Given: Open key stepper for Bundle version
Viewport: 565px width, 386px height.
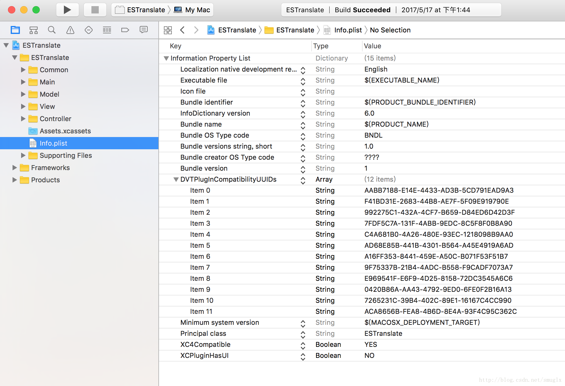Looking at the screenshot, I should [303, 169].
